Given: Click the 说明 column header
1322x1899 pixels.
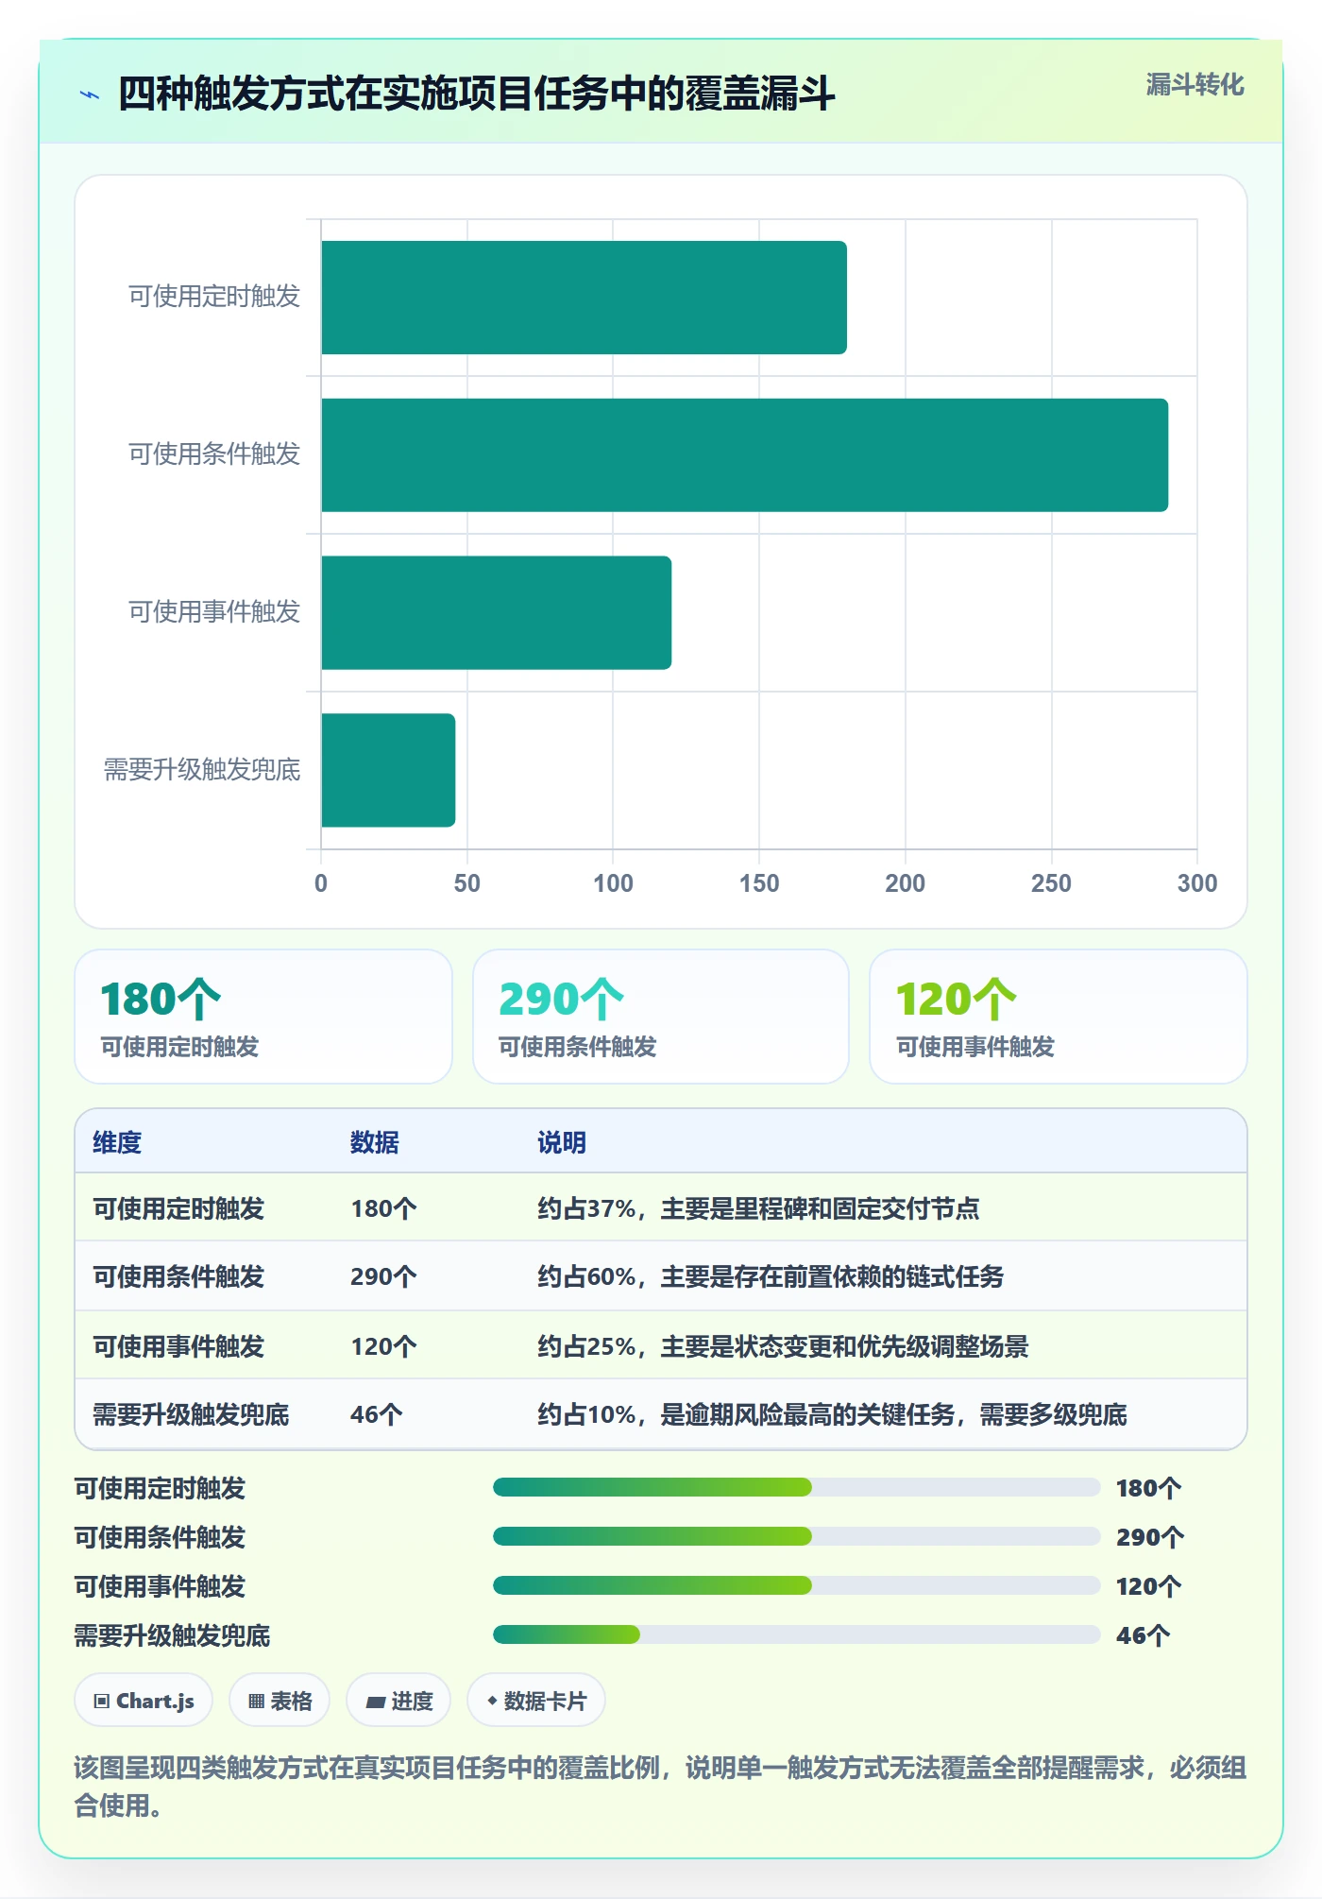Looking at the screenshot, I should [562, 1142].
